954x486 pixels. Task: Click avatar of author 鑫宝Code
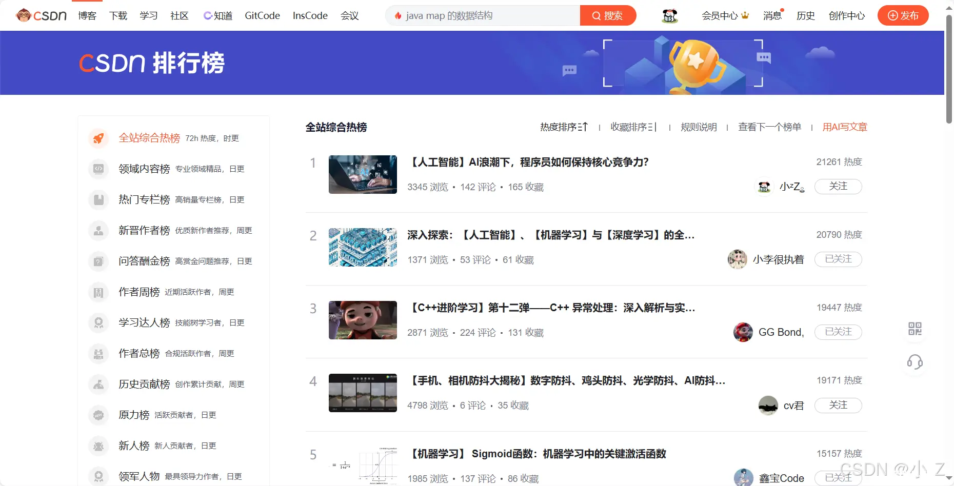point(744,478)
